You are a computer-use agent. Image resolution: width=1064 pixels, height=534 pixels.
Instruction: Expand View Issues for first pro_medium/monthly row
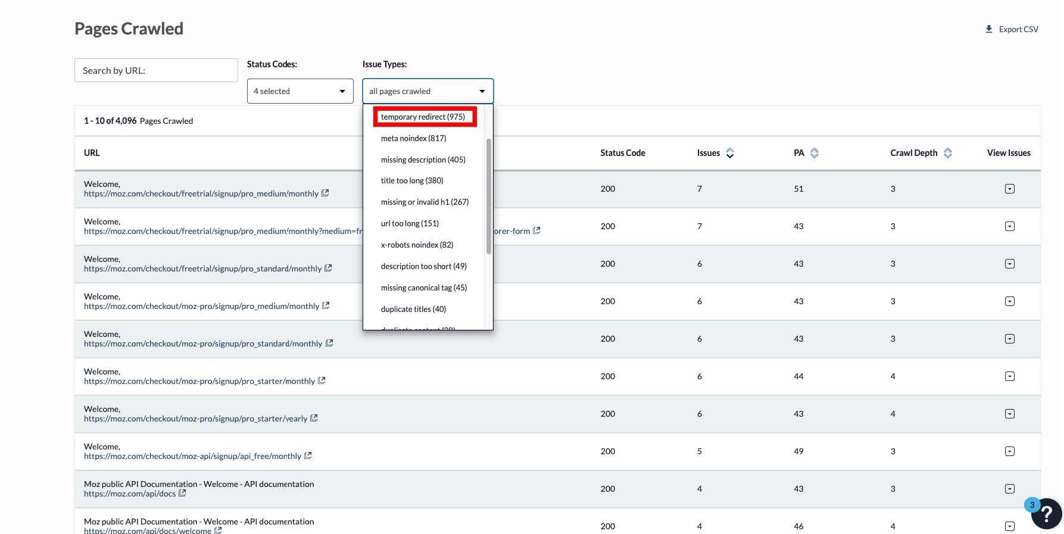tap(1009, 189)
